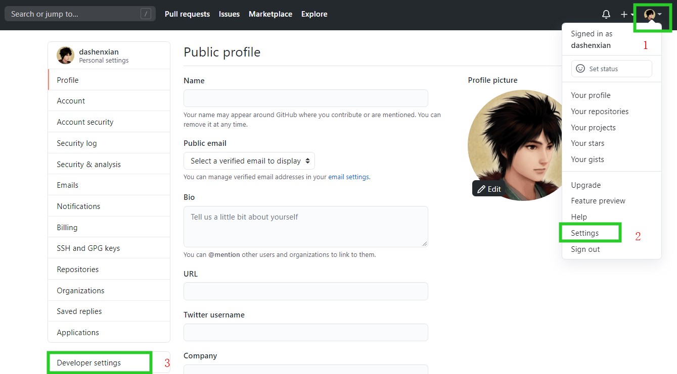This screenshot has height=374, width=677.
Task: Select Settings from the user dropdown menu
Action: pyautogui.click(x=585, y=233)
